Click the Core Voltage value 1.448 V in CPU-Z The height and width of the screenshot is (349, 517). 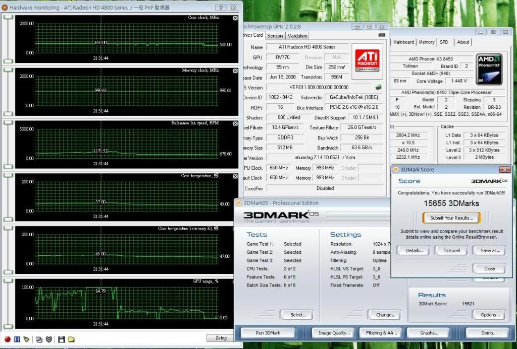(x=458, y=81)
